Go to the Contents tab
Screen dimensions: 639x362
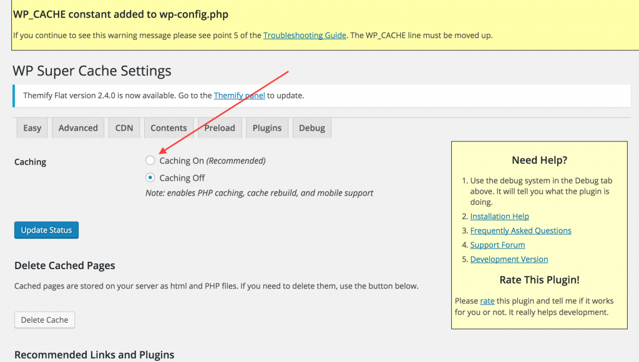tap(168, 128)
